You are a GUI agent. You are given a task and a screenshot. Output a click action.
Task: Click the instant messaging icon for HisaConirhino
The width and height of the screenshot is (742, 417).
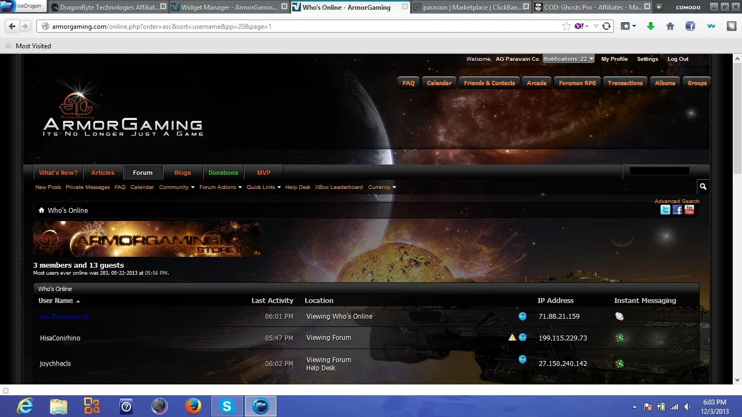[619, 338]
